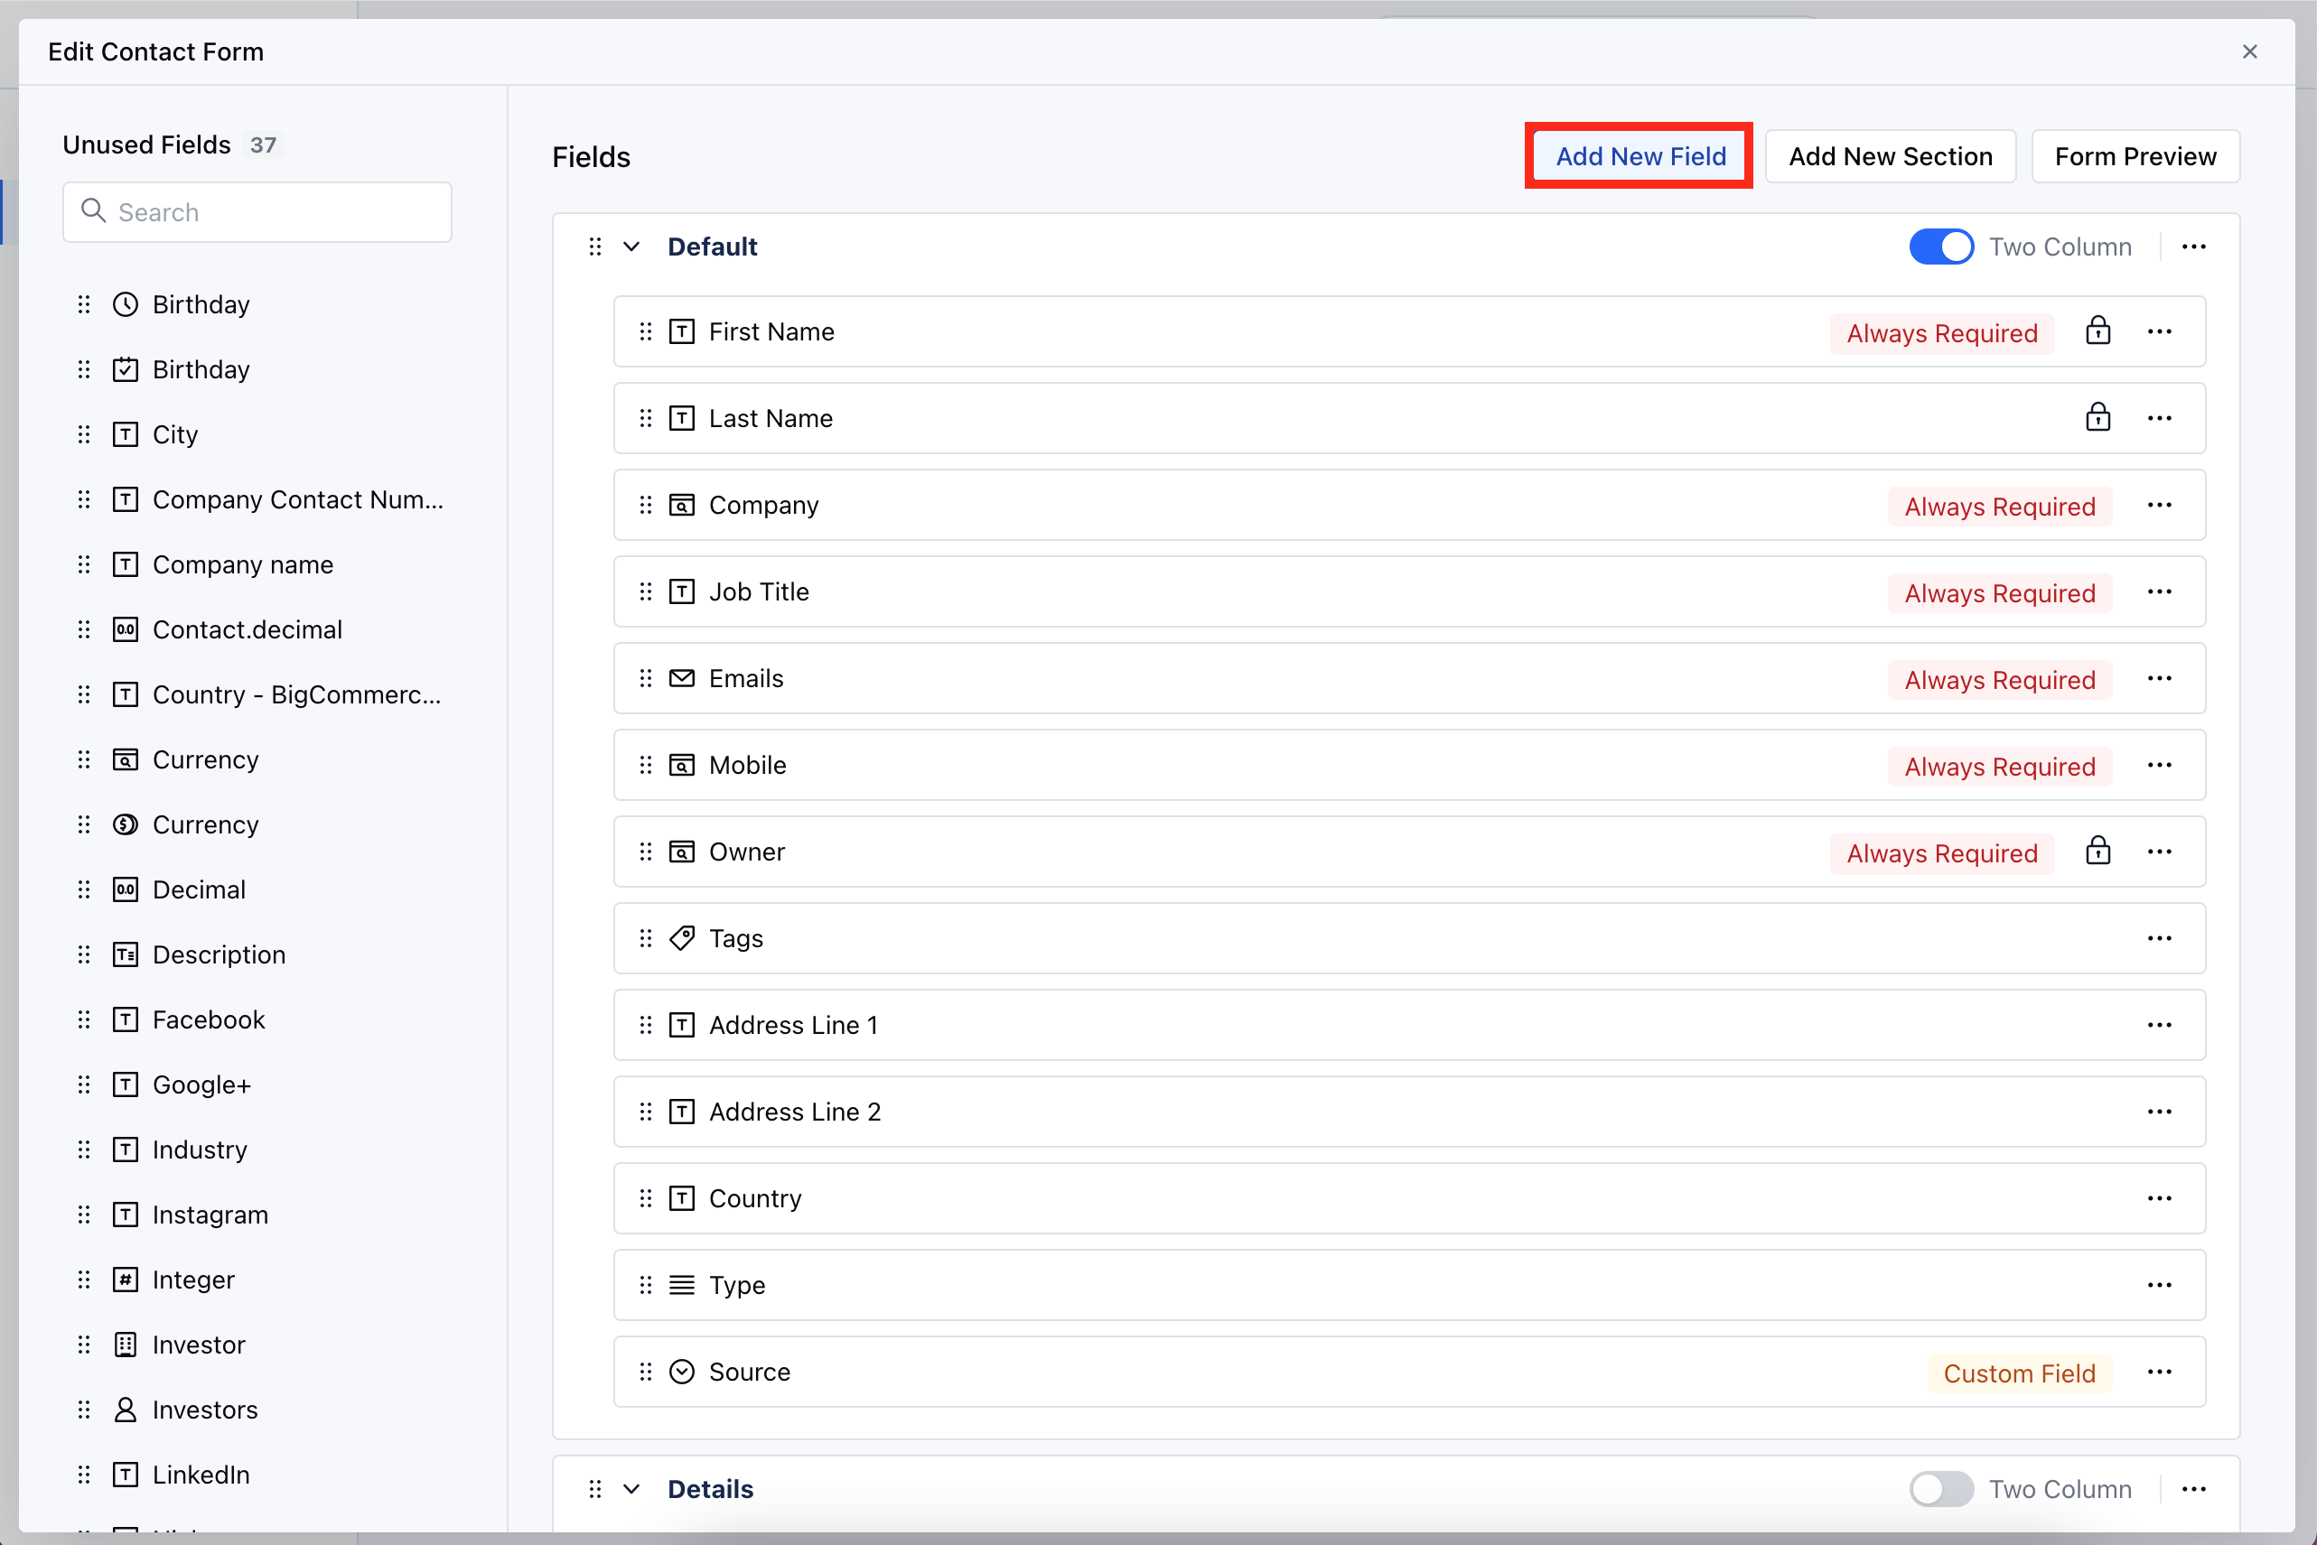Click the drag handle beside the Emails field
The width and height of the screenshot is (2317, 1545).
[646, 679]
